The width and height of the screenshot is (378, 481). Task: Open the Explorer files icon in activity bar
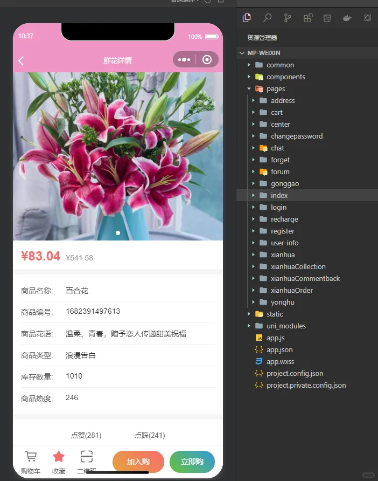tap(247, 18)
